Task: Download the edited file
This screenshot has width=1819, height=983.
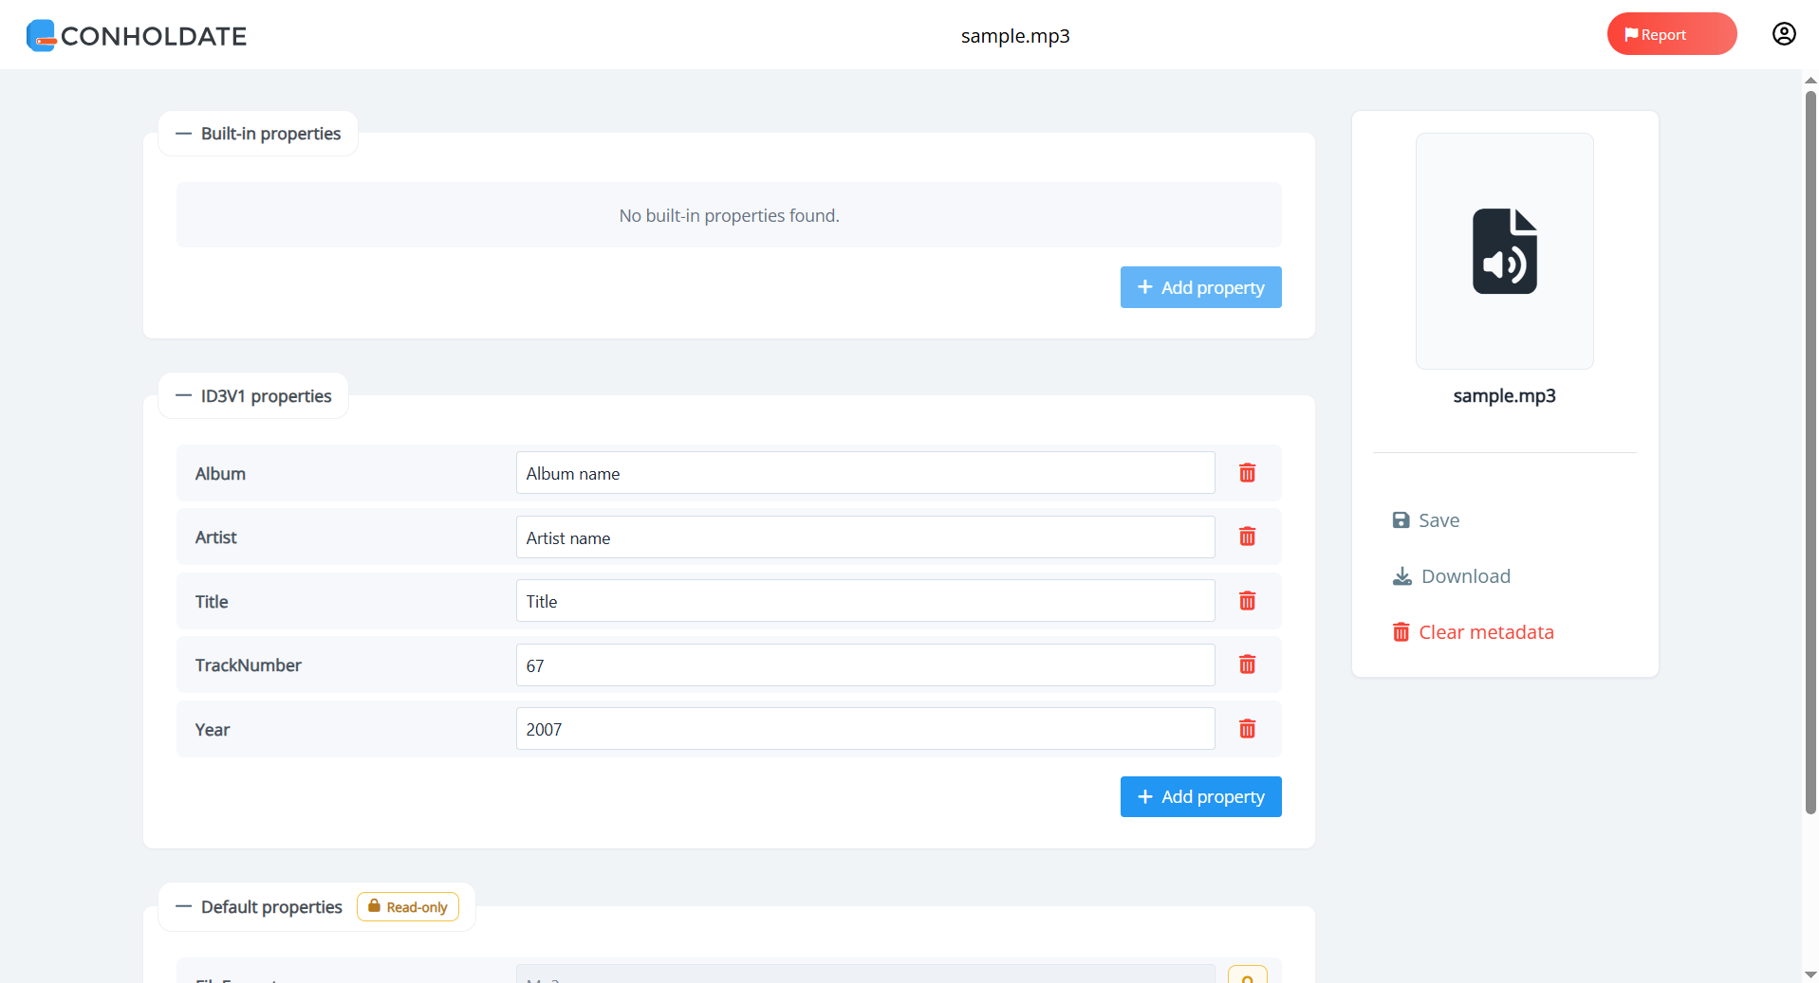Action: pyautogui.click(x=1451, y=576)
